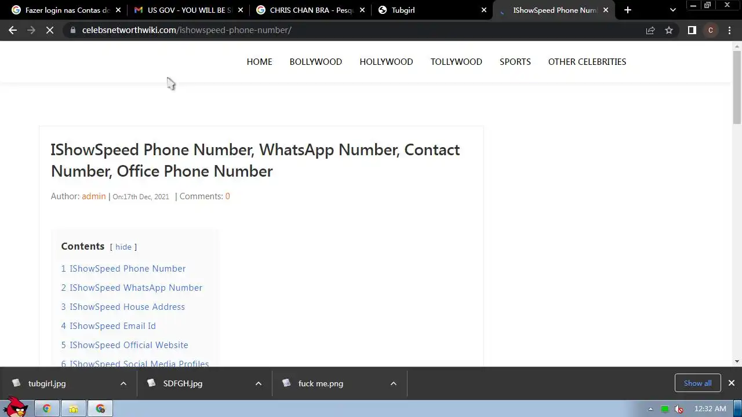Screen dimensions: 742x417
Task: Go back with the browser back arrow
Action: click(13, 30)
